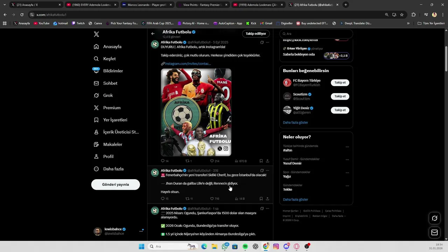Open floating messages envelope button

(x=434, y=232)
